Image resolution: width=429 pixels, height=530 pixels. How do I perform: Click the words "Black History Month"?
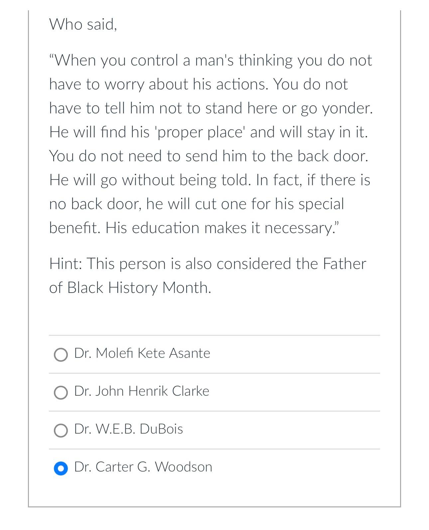(138, 288)
